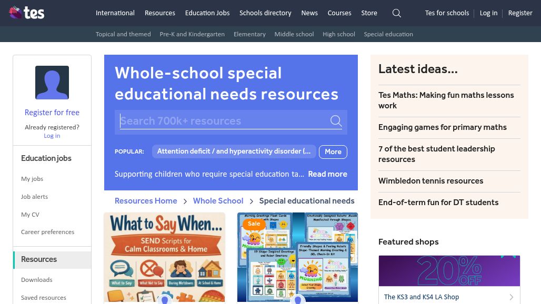Select the Topical and themed sub-navigation link
541x304 pixels.
click(x=123, y=34)
